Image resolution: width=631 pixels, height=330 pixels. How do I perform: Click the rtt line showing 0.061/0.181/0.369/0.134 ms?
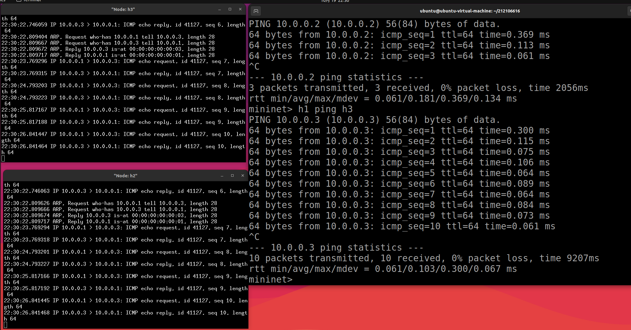(x=383, y=99)
